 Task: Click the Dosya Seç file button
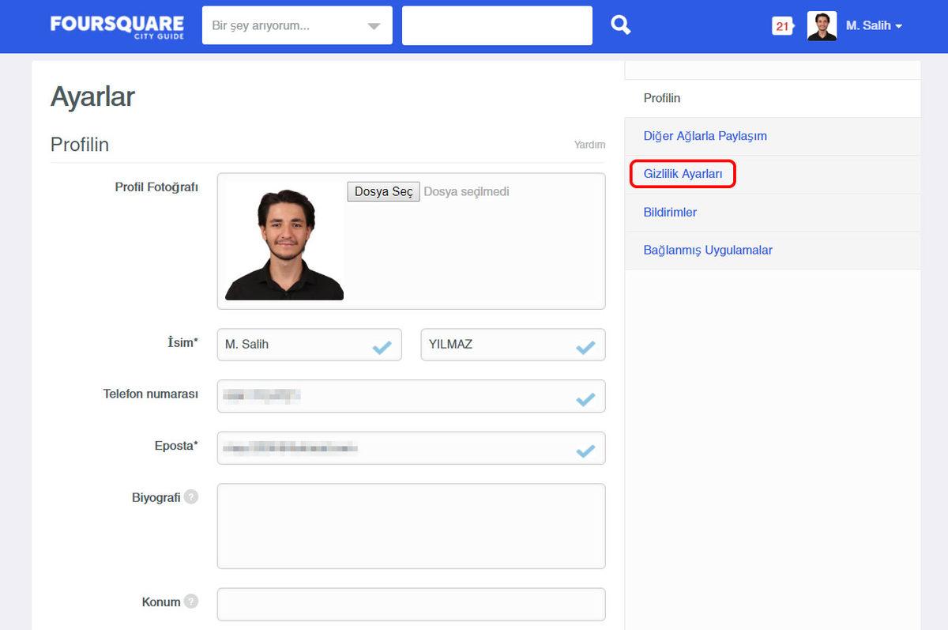pos(383,192)
